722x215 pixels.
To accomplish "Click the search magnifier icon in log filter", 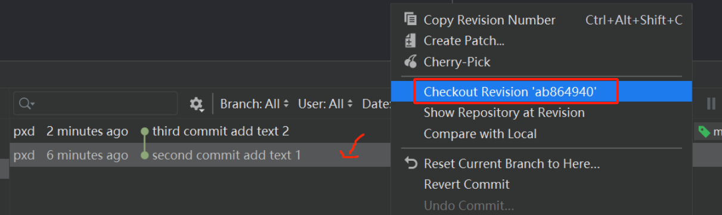I will [x=27, y=103].
